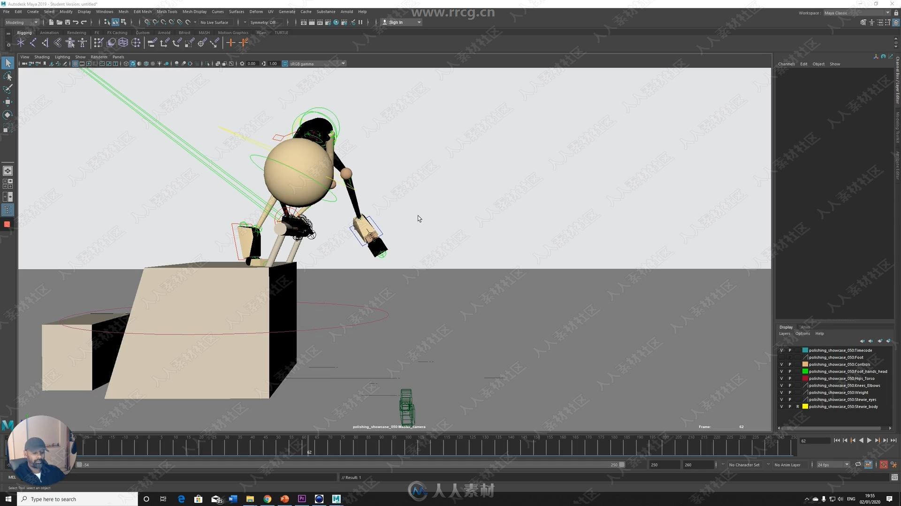901x506 pixels.
Task: Select the Rigging workspace tab
Action: coord(24,32)
